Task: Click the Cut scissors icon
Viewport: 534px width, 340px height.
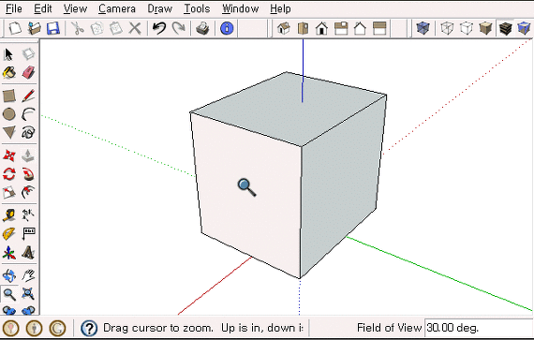Action: tap(78, 28)
